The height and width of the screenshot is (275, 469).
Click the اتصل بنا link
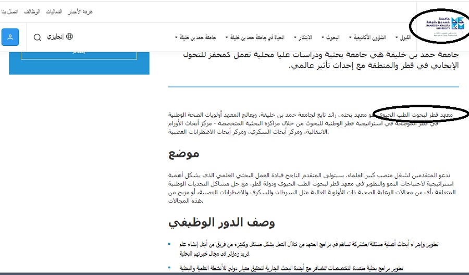pyautogui.click(x=10, y=11)
